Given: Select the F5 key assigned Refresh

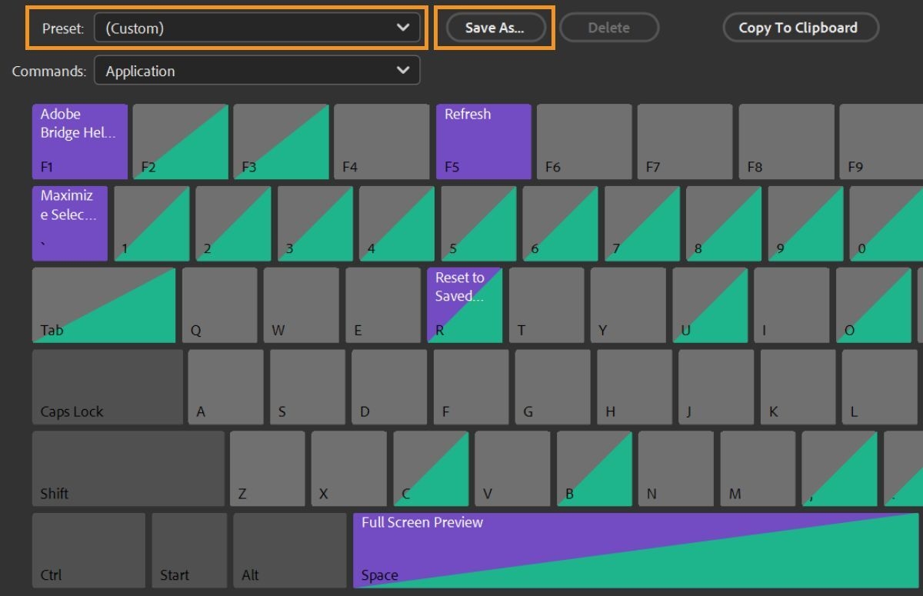Looking at the screenshot, I should pos(483,141).
